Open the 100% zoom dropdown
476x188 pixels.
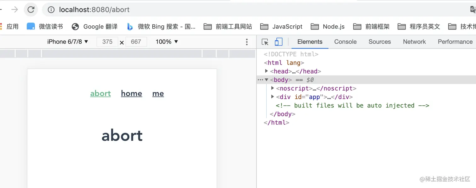click(167, 42)
